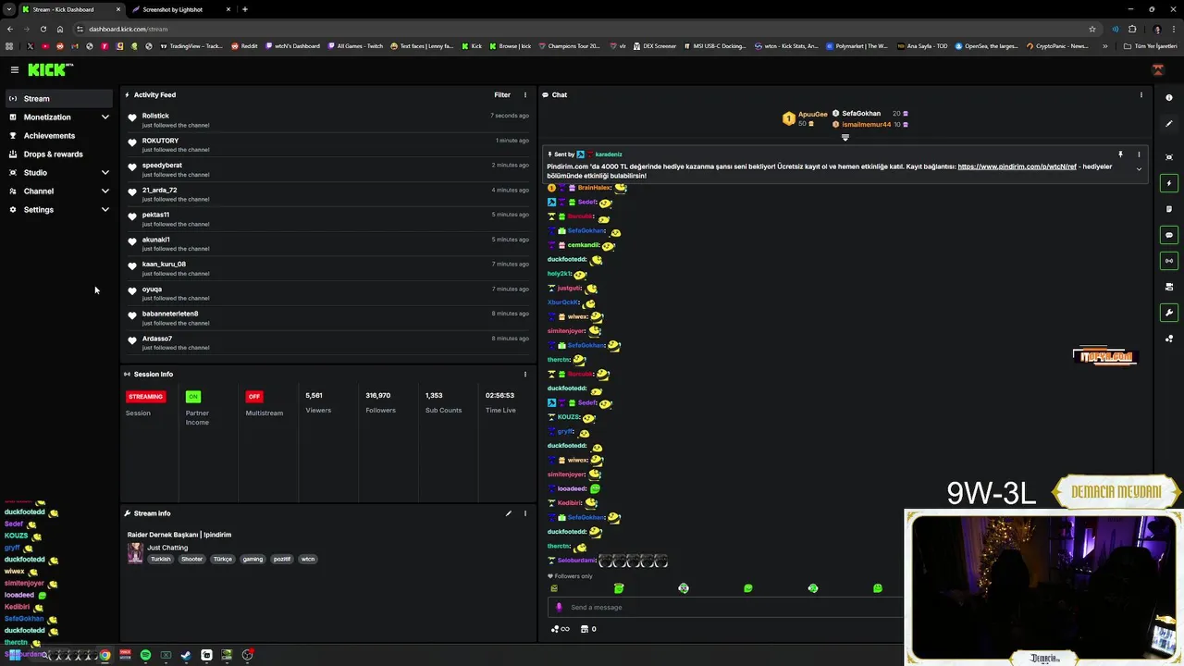
Task: Open pinned message three-dot menu
Action: click(1139, 154)
